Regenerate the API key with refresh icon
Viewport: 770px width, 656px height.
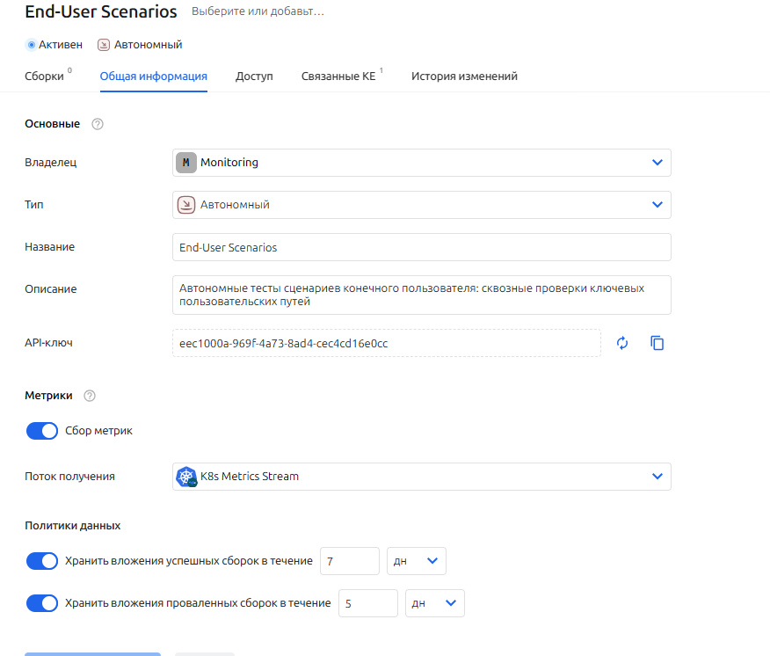click(622, 343)
